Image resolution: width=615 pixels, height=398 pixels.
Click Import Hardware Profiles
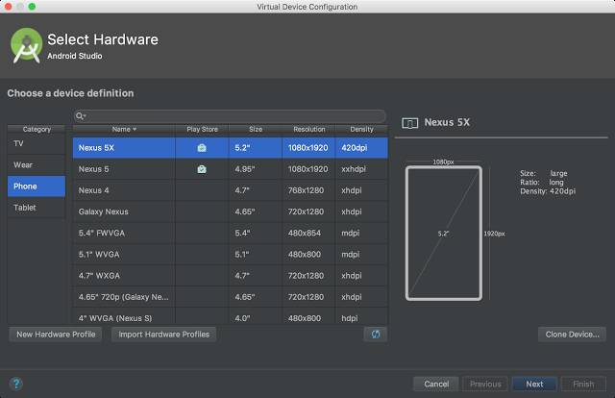[164, 335]
